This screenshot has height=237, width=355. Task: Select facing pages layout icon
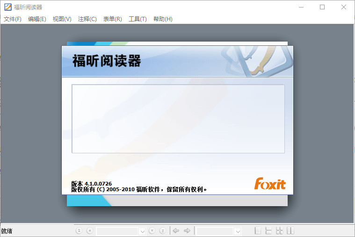[x=290, y=230]
